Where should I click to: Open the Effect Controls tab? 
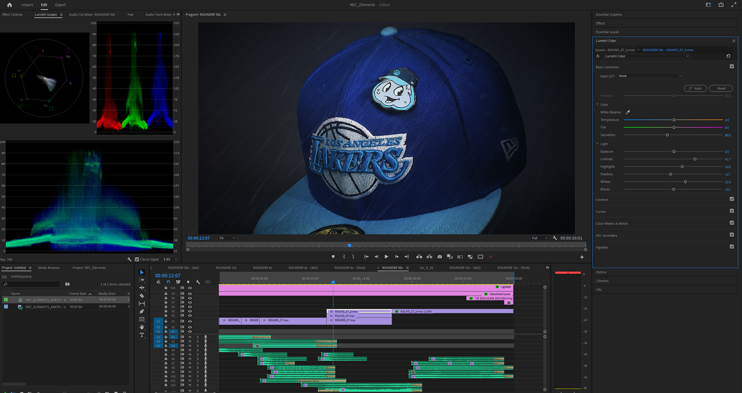(12, 15)
